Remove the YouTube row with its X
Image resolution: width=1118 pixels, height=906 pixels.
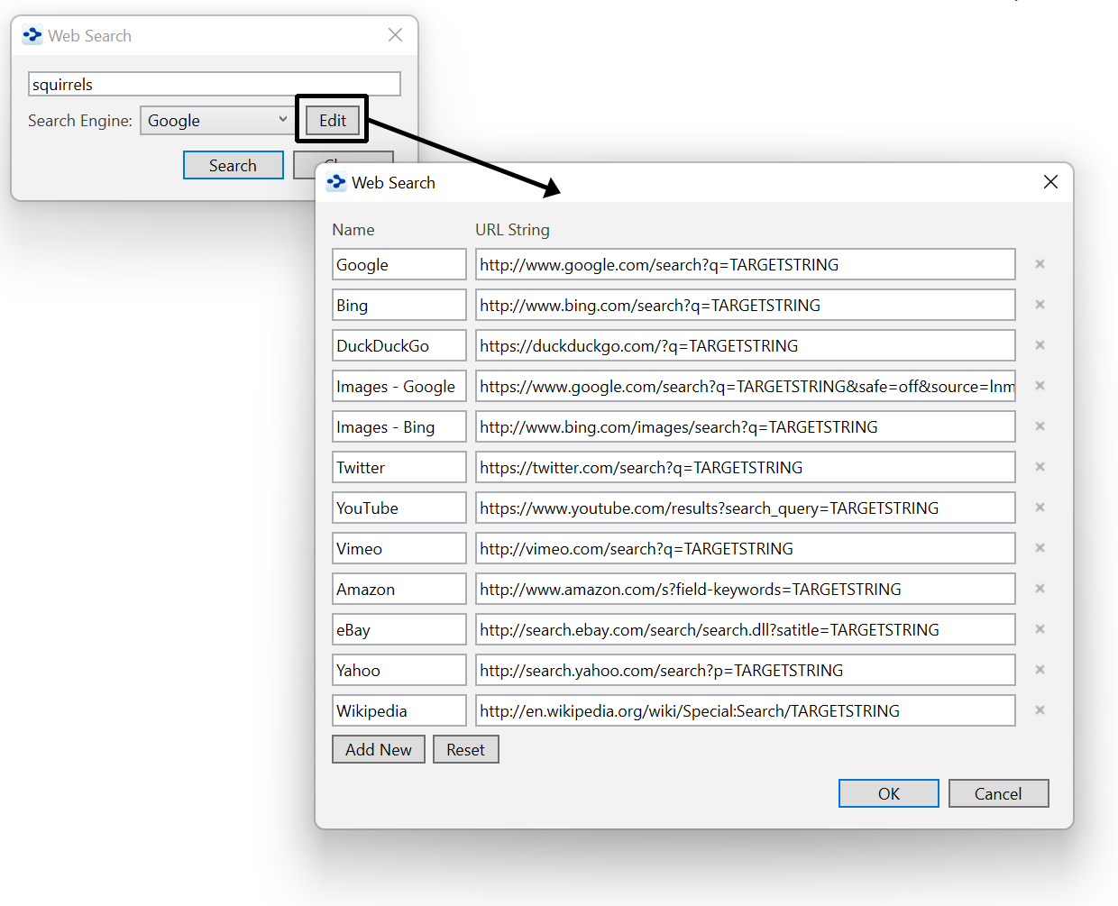tap(1040, 508)
